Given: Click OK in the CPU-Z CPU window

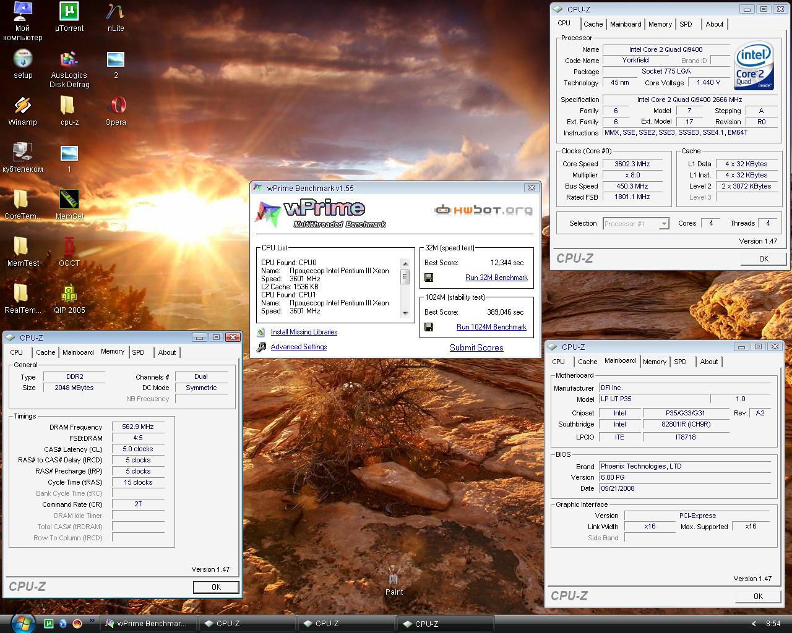Looking at the screenshot, I should tap(764, 259).
